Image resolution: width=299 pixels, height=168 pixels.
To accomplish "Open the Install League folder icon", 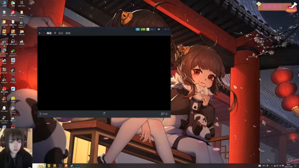I will point(22,15).
